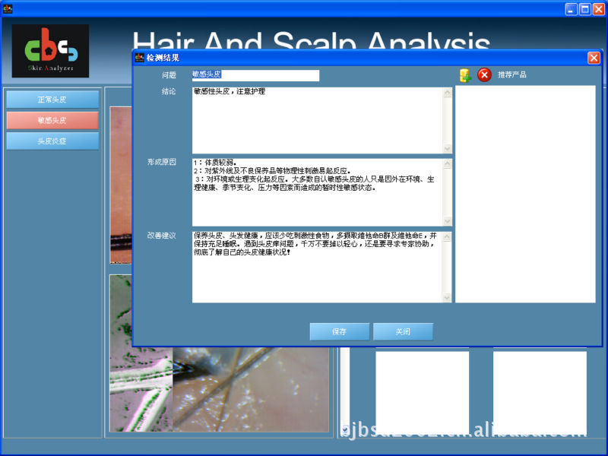Maximize the main application window
Screen dimensions: 608x456
click(x=585, y=9)
